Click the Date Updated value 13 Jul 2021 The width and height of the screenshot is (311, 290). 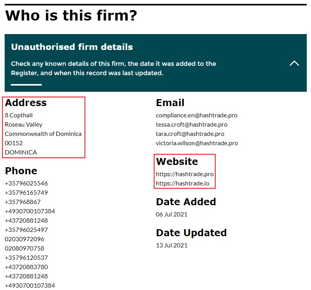[x=171, y=245]
